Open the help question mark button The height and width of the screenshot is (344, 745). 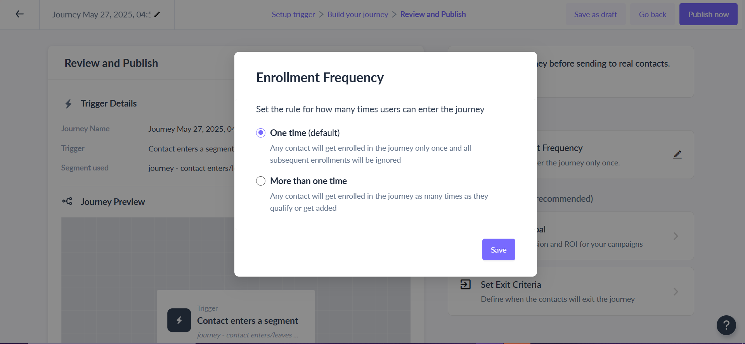726,325
